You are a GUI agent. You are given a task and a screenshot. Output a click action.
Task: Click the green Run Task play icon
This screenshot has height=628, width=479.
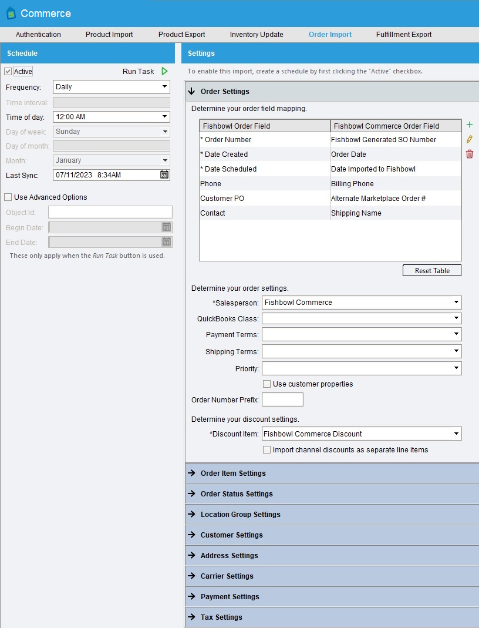pyautogui.click(x=164, y=71)
